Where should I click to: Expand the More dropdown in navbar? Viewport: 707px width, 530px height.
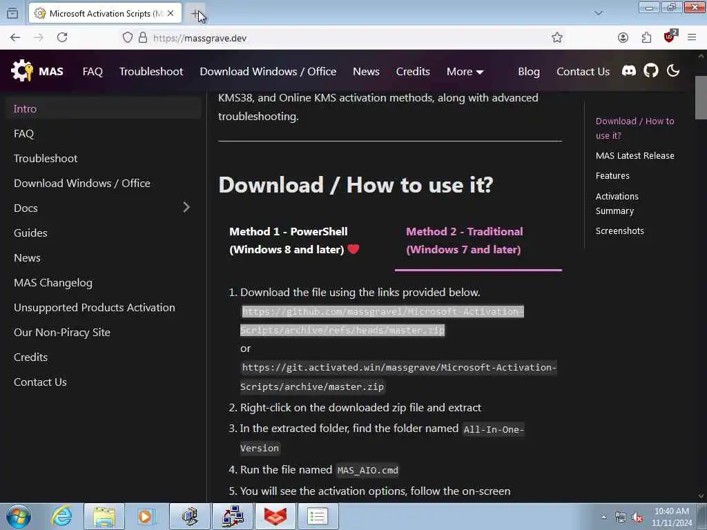coord(465,72)
